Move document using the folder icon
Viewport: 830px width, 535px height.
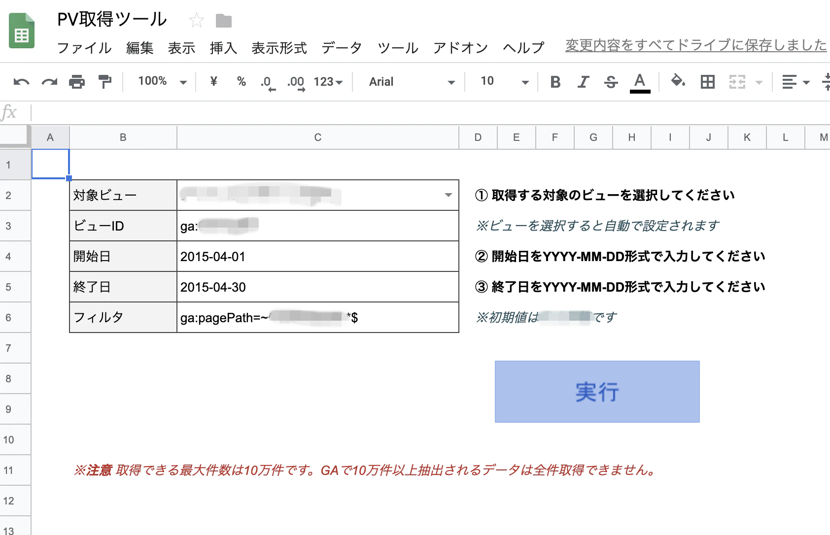click(x=224, y=21)
